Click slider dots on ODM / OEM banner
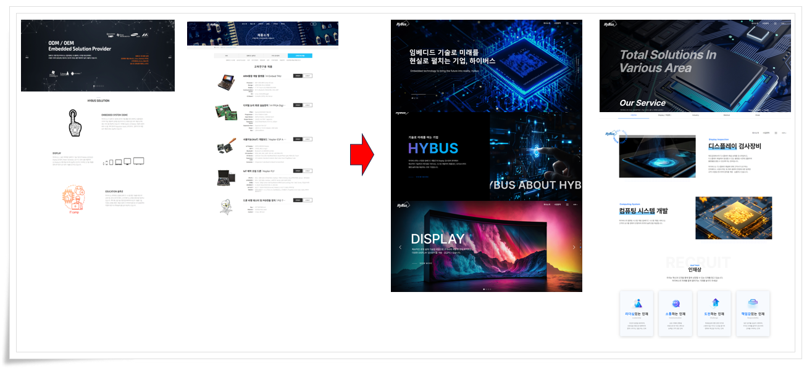The width and height of the screenshot is (812, 369). click(x=99, y=86)
